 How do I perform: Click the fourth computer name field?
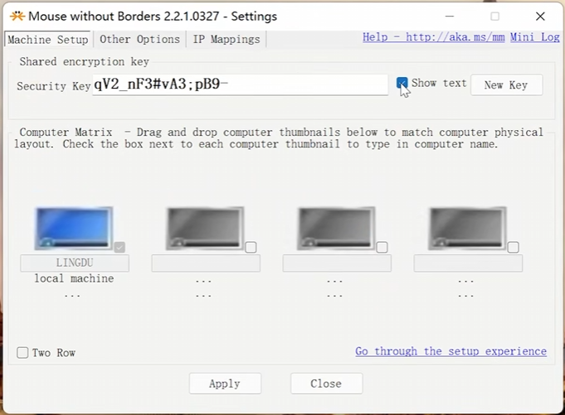coord(468,263)
